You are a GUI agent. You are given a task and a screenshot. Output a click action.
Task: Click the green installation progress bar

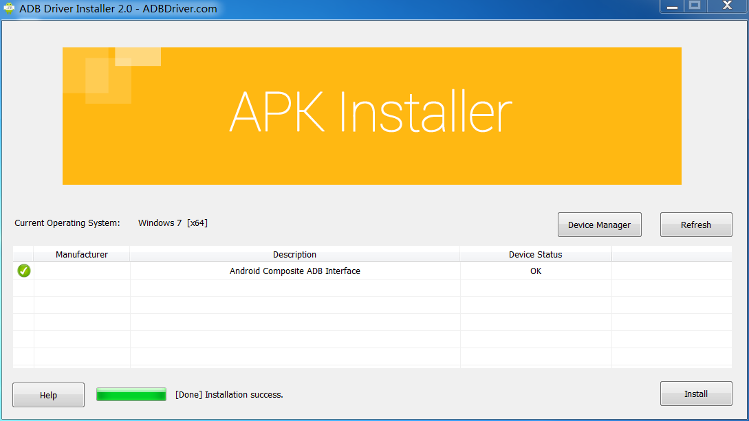(131, 394)
